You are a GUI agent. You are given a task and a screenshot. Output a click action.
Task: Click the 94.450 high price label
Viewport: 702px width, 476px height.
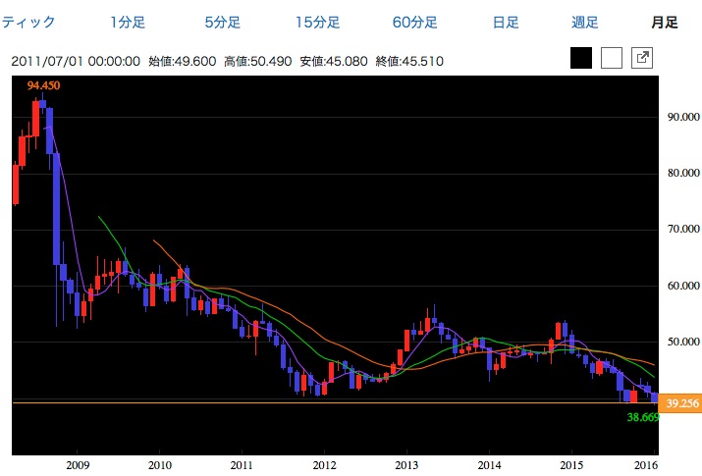tap(43, 85)
